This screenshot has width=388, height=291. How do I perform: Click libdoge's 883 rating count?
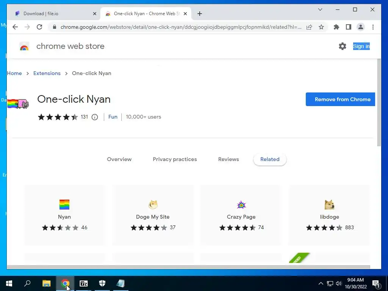[349, 227]
